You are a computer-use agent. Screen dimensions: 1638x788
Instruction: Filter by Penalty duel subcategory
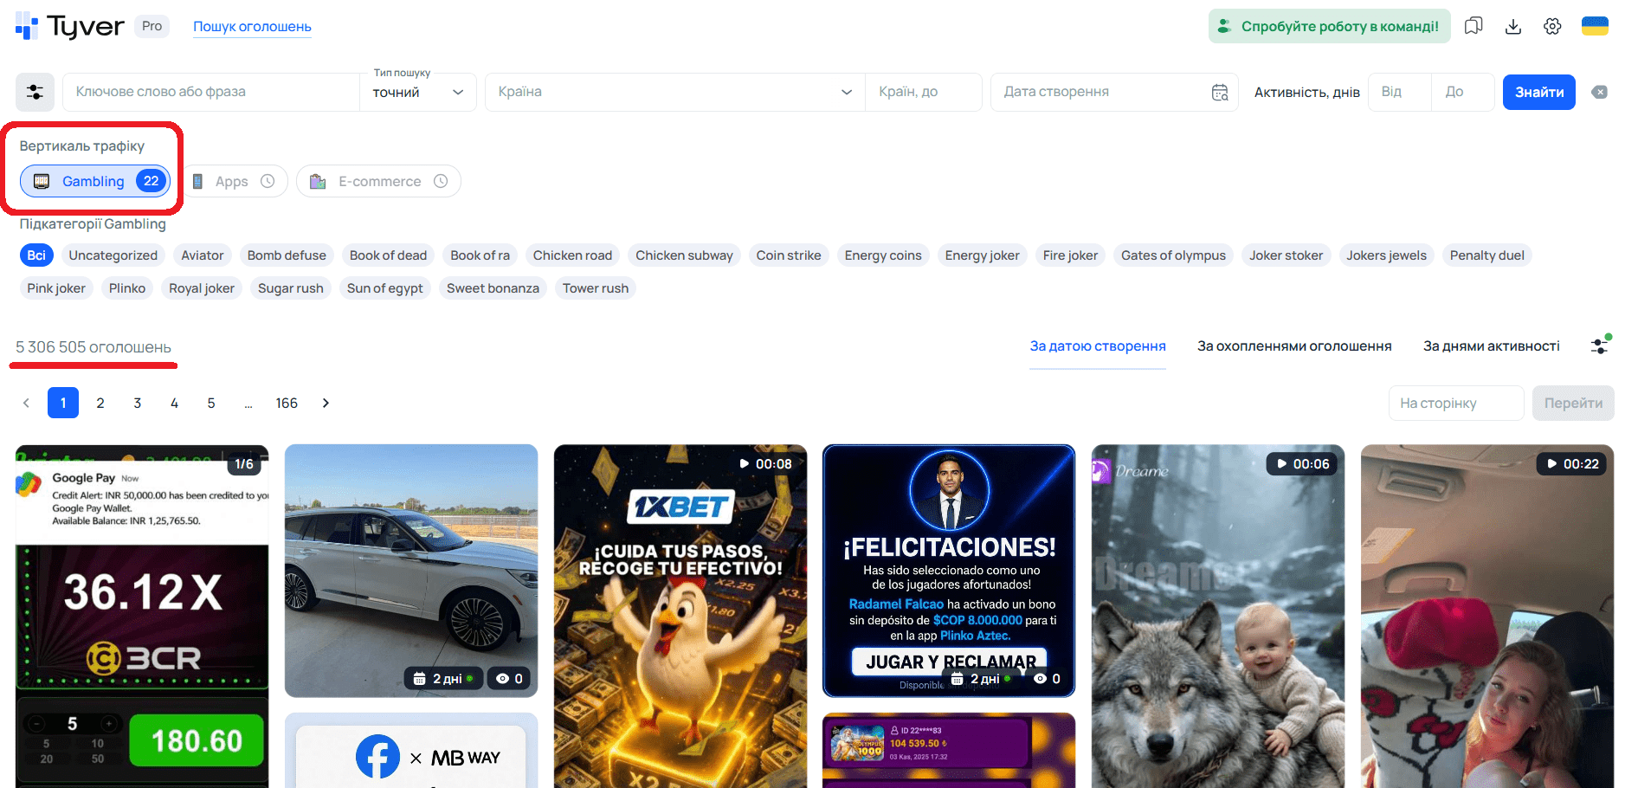1486,255
